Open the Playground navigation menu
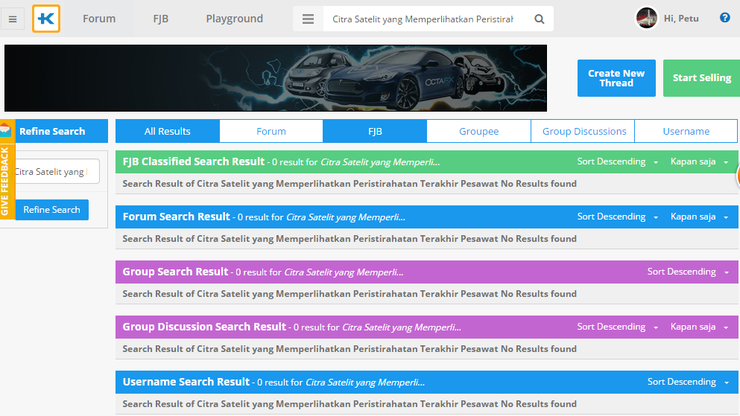Screen dimensions: 740x416 coord(235,19)
